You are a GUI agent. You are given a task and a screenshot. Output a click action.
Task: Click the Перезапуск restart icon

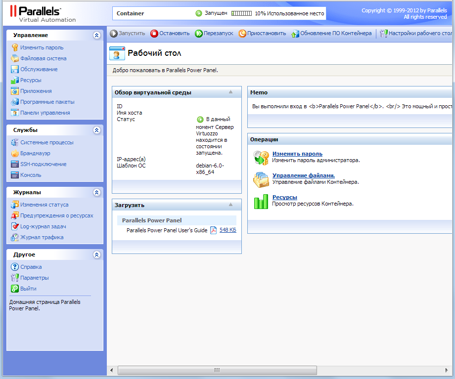point(199,34)
